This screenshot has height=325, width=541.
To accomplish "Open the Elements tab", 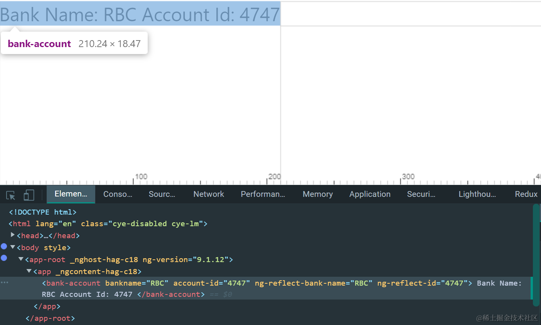I will tap(71, 194).
